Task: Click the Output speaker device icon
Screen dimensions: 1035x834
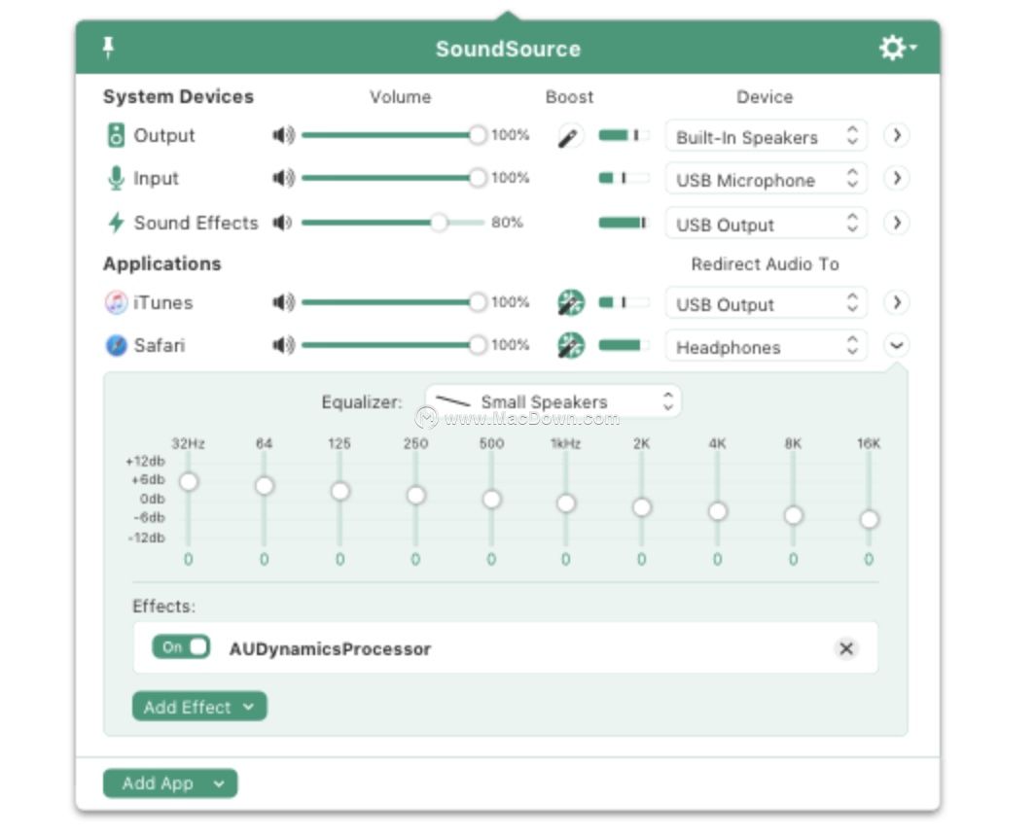Action: (x=116, y=135)
